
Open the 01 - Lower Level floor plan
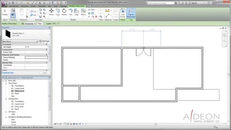18,88
